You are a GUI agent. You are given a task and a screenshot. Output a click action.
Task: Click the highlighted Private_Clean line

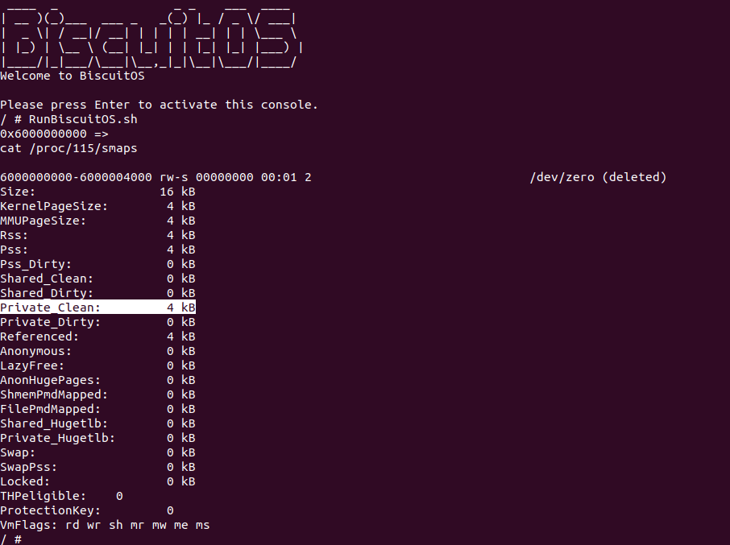click(x=97, y=308)
